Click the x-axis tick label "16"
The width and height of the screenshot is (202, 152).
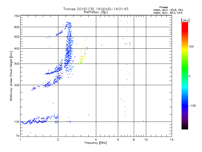(x=172, y=140)
